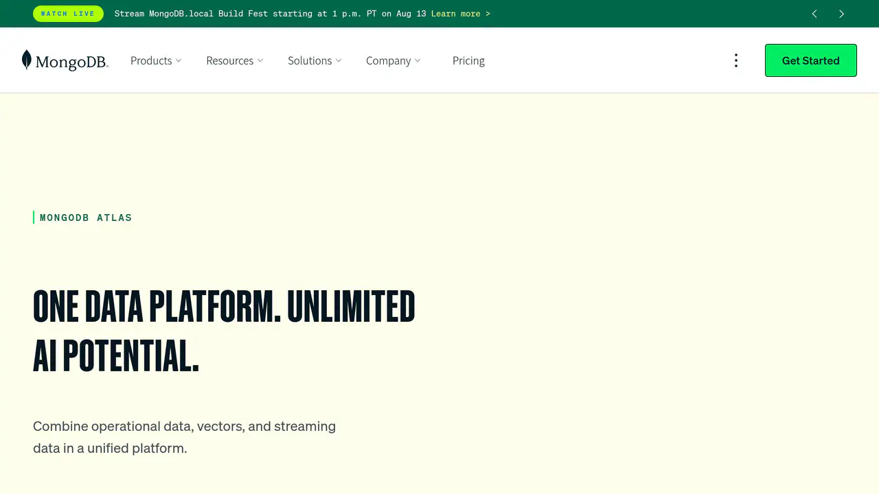Click the One Data Platform headline

pyautogui.click(x=224, y=331)
